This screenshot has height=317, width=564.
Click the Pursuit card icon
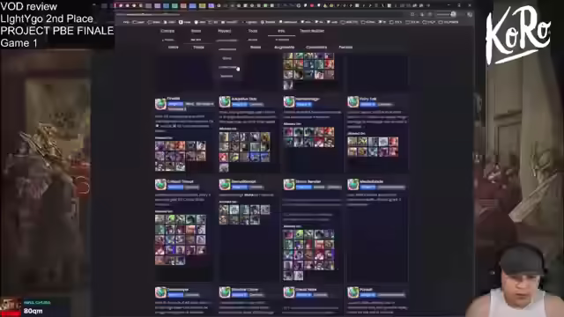point(352,292)
